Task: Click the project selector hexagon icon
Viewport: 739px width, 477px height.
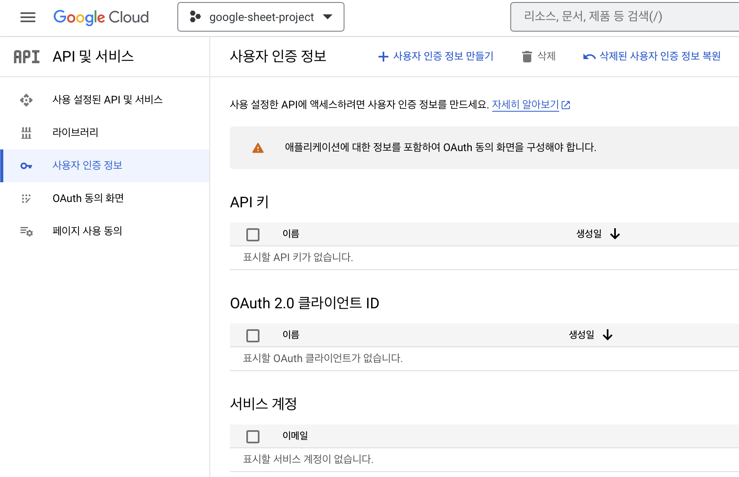Action: [195, 17]
